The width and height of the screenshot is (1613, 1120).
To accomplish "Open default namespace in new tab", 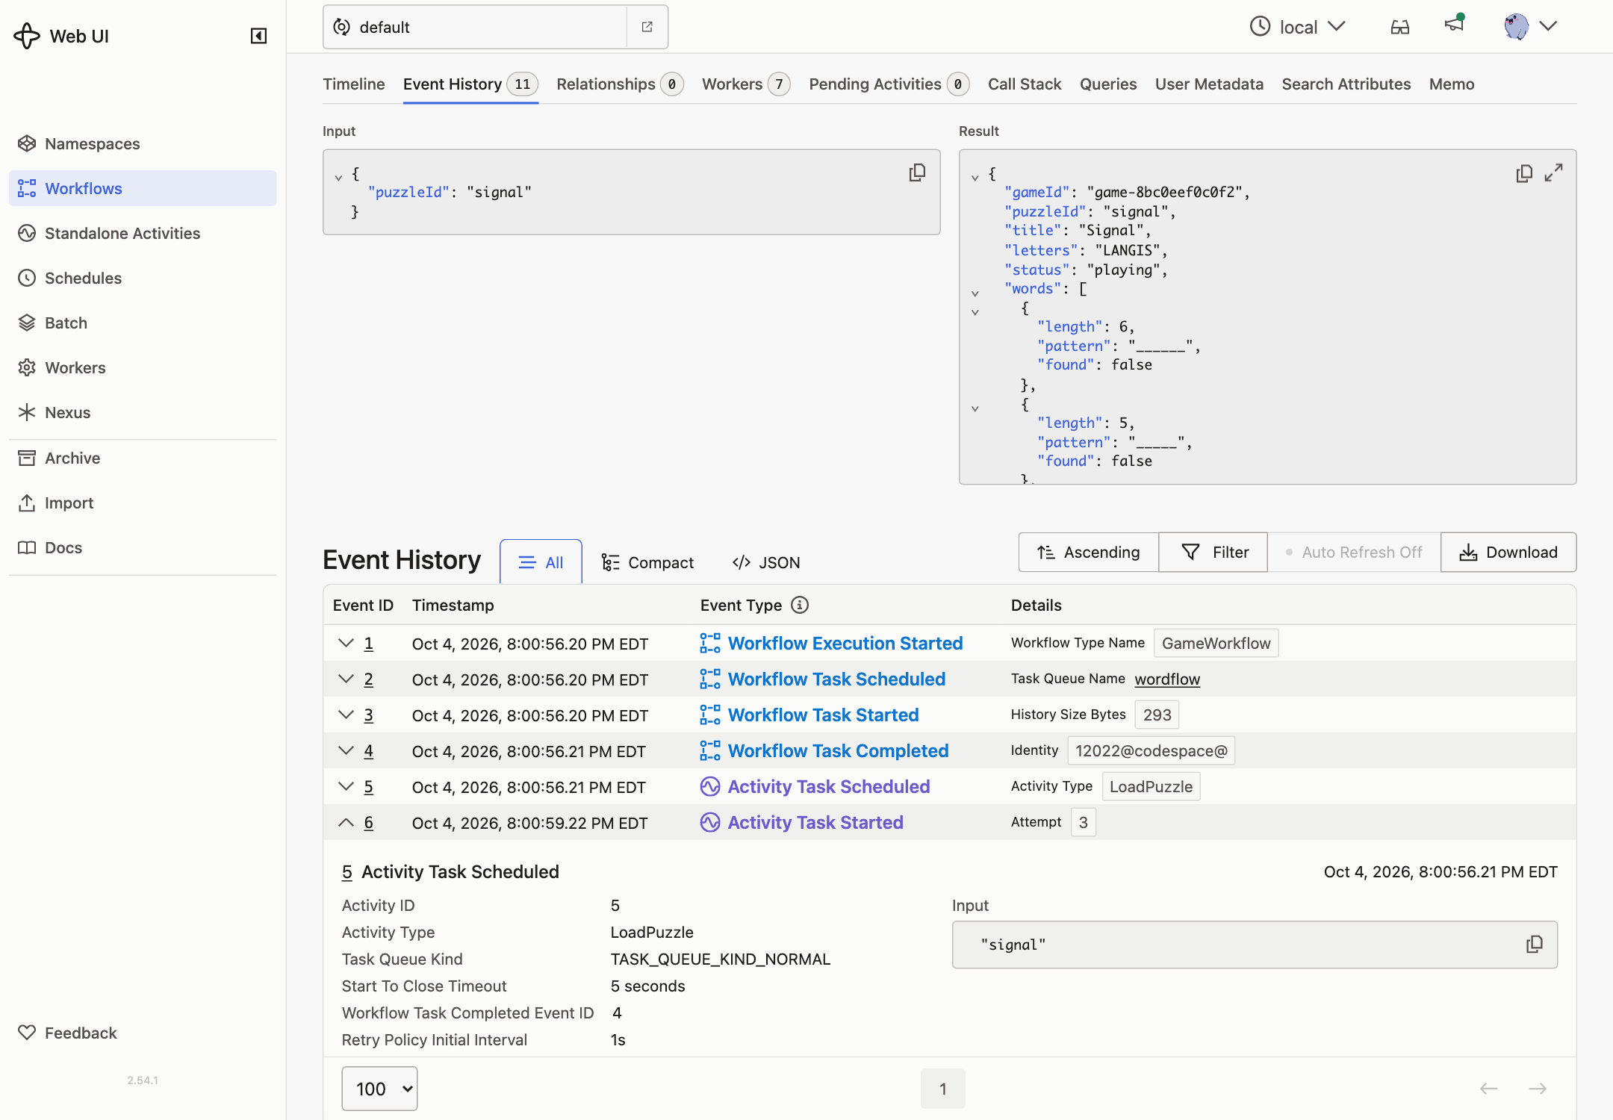I will click(647, 27).
